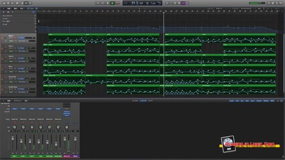Open tracks area 編集 menu
This screenshot has width=285, height=160.
[x=9, y=8]
